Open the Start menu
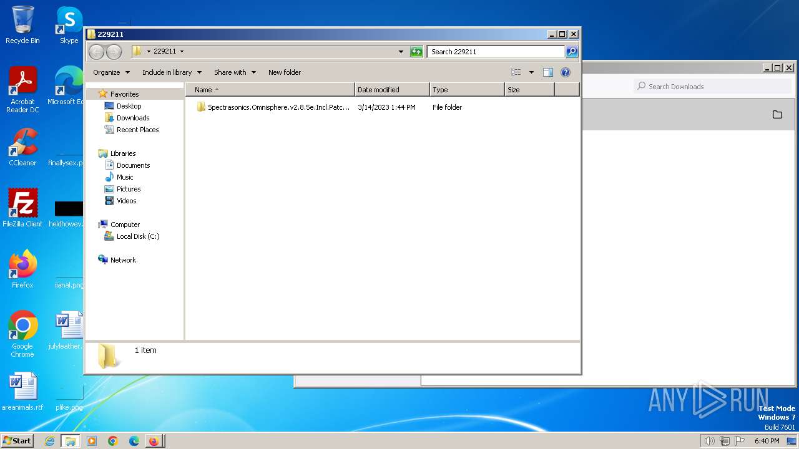Image resolution: width=799 pixels, height=449 pixels. click(17, 440)
